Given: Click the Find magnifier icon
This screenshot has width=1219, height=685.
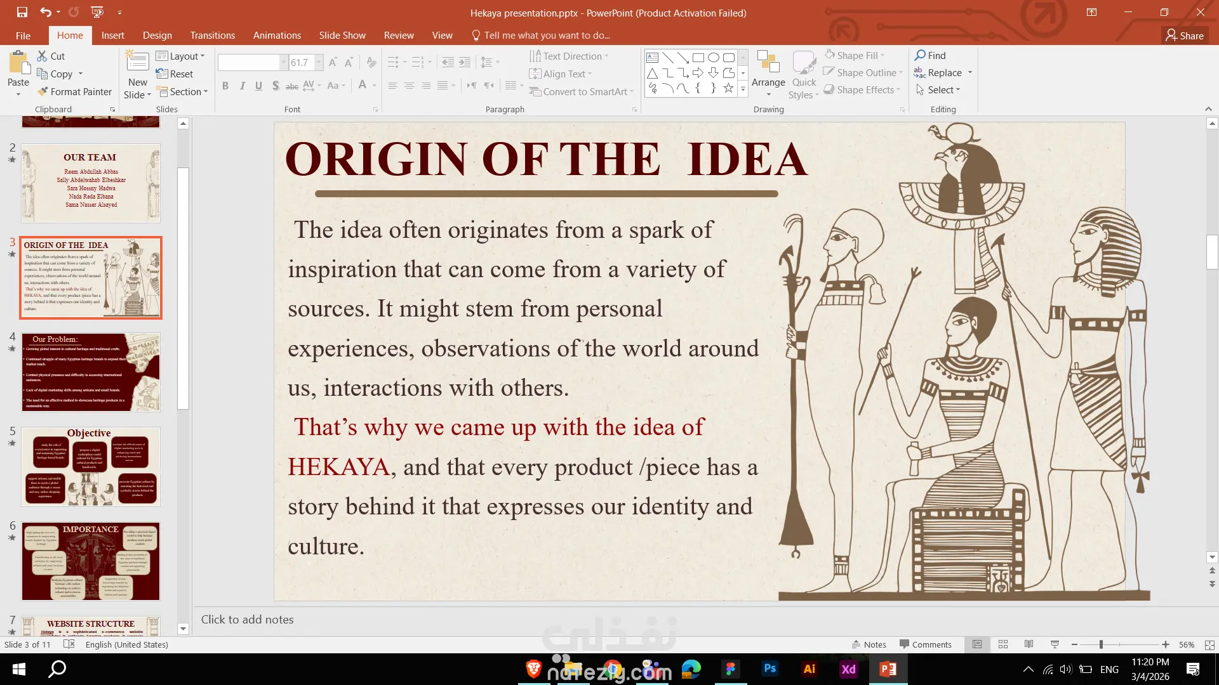Looking at the screenshot, I should click(x=920, y=55).
